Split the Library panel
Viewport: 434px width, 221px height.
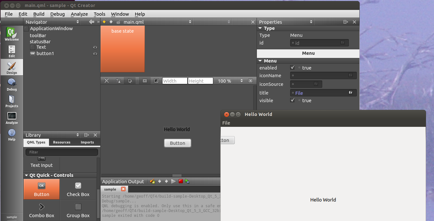(86, 135)
